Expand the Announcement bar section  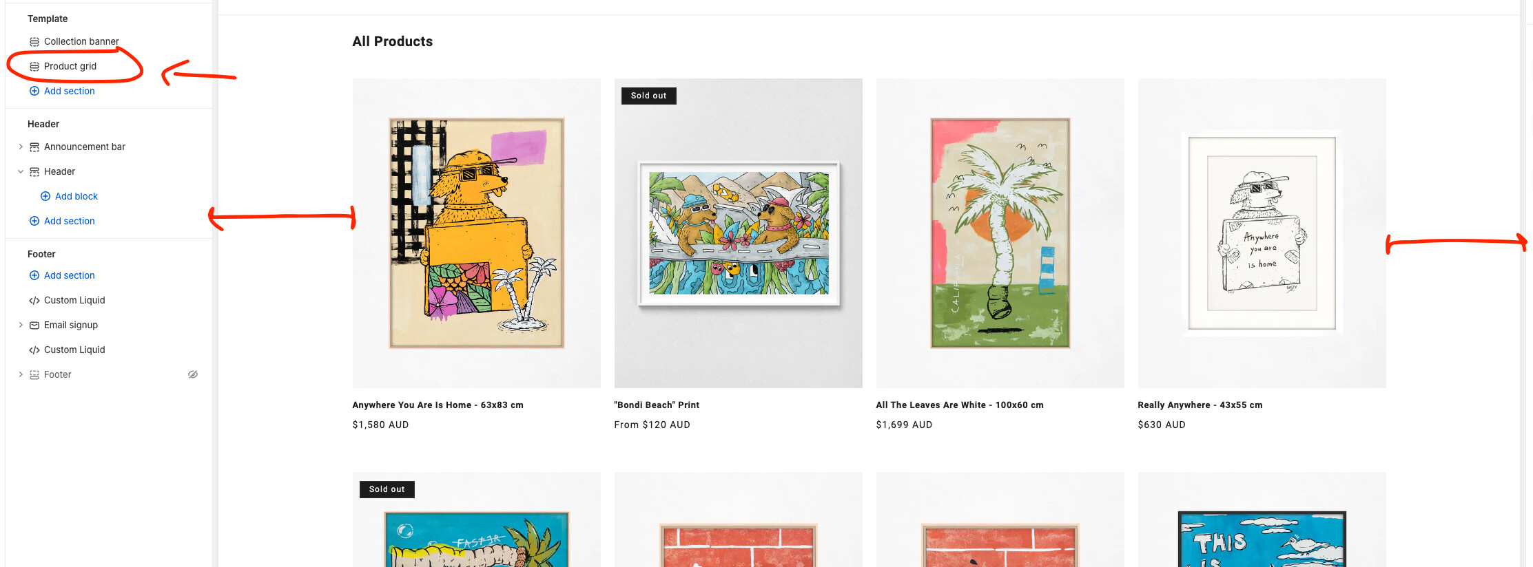[21, 147]
